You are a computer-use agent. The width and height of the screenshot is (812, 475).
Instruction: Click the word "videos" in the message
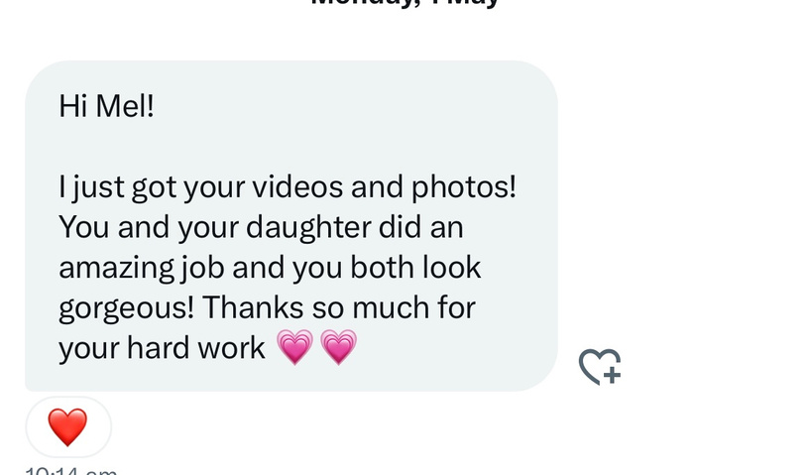click(297, 186)
